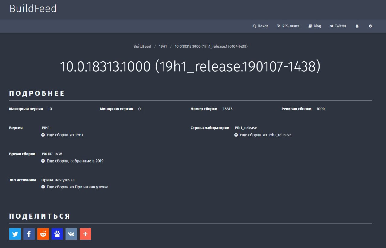Select ПОДРОБНЕЕ section heading
The width and height of the screenshot is (386, 248).
(x=37, y=93)
